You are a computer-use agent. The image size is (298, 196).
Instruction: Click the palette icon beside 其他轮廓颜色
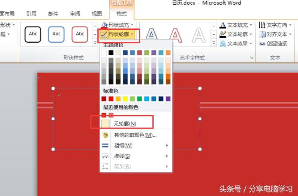105,135
